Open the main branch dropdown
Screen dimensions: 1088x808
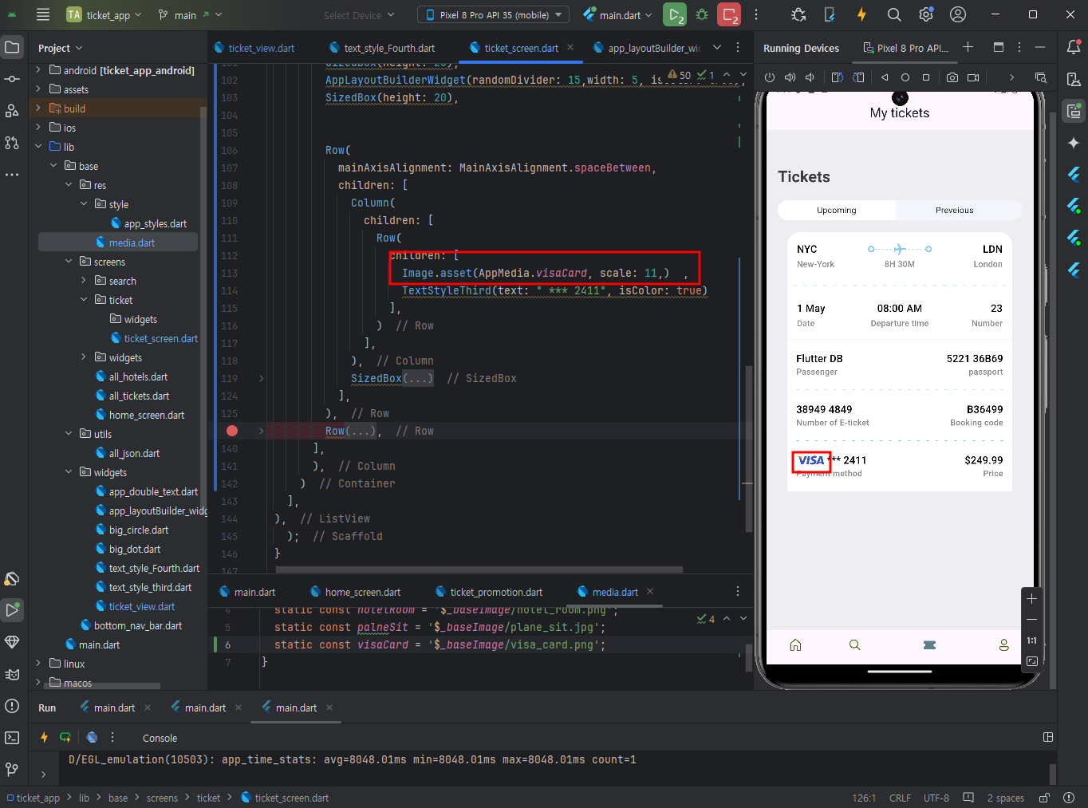pos(190,14)
